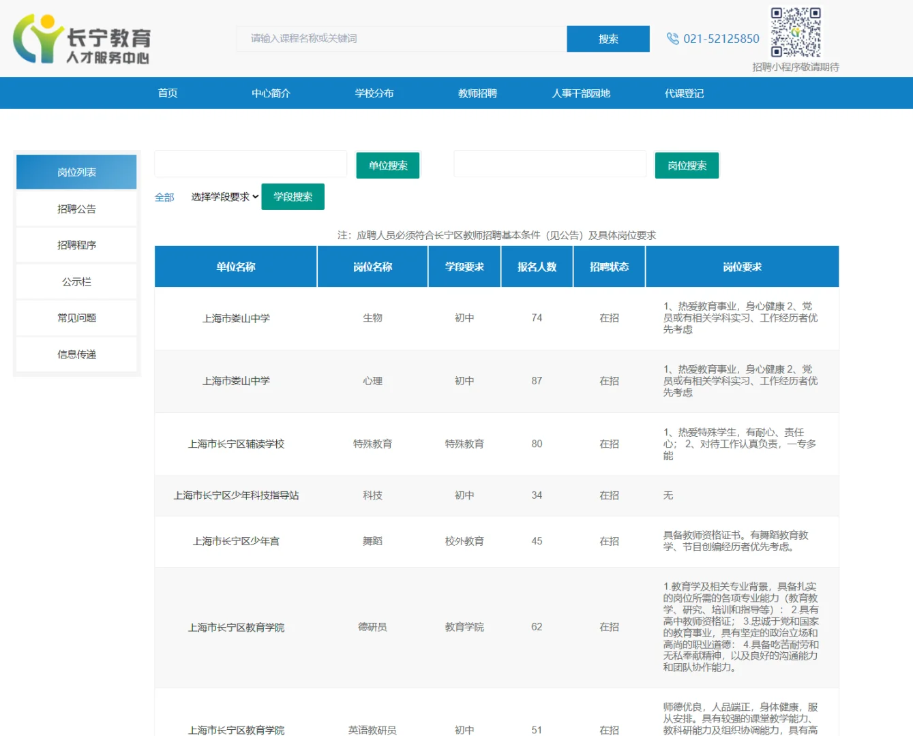Click the applicant count 62
This screenshot has width=913, height=736.
pos(537,627)
